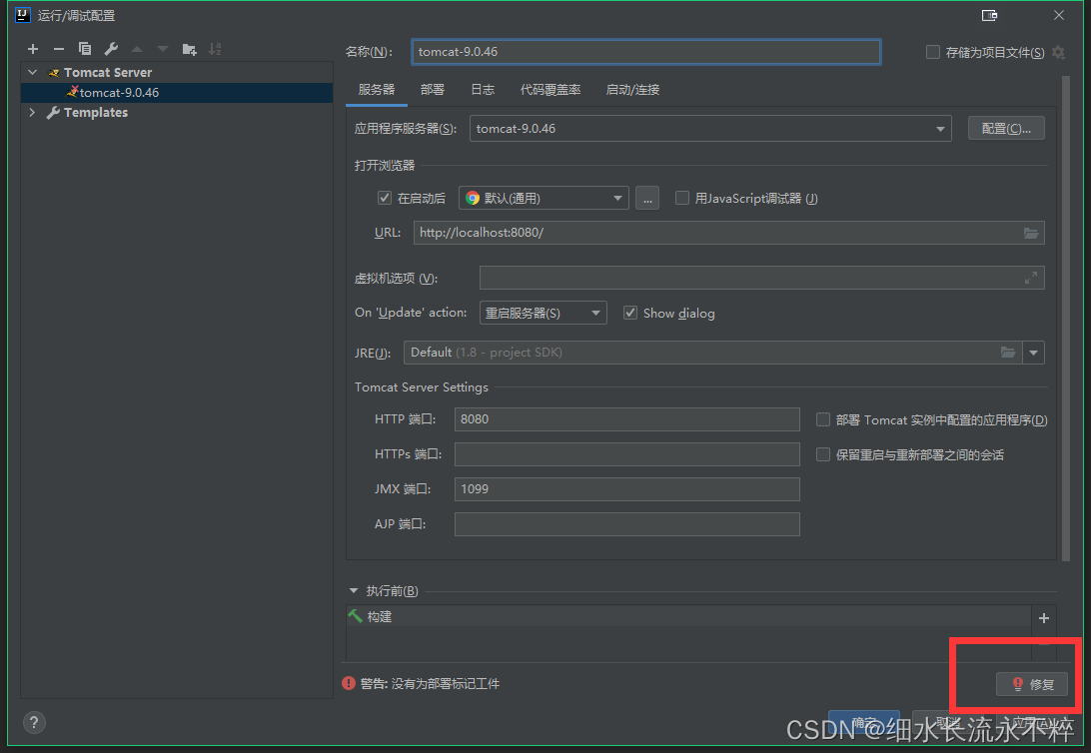This screenshot has height=753, width=1091.
Task: Uncheck the 在启动后 checkbox
Action: coord(384,198)
